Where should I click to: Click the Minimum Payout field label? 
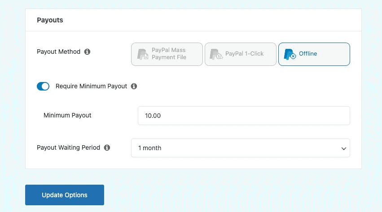pyautogui.click(x=67, y=115)
